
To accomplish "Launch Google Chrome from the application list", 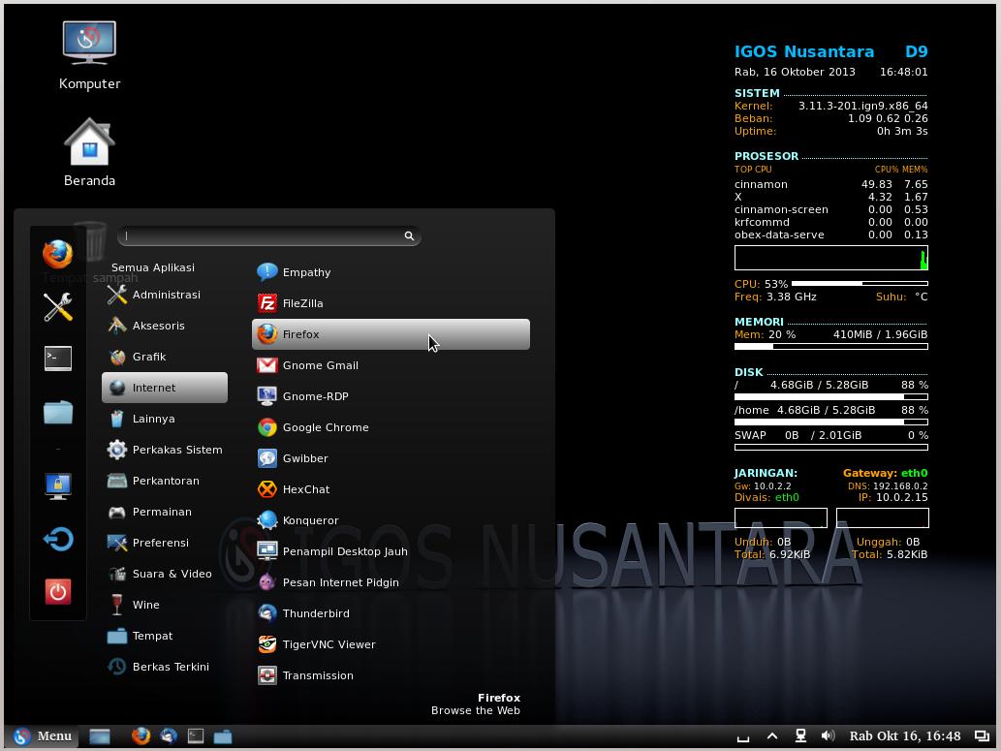I will coord(325,427).
